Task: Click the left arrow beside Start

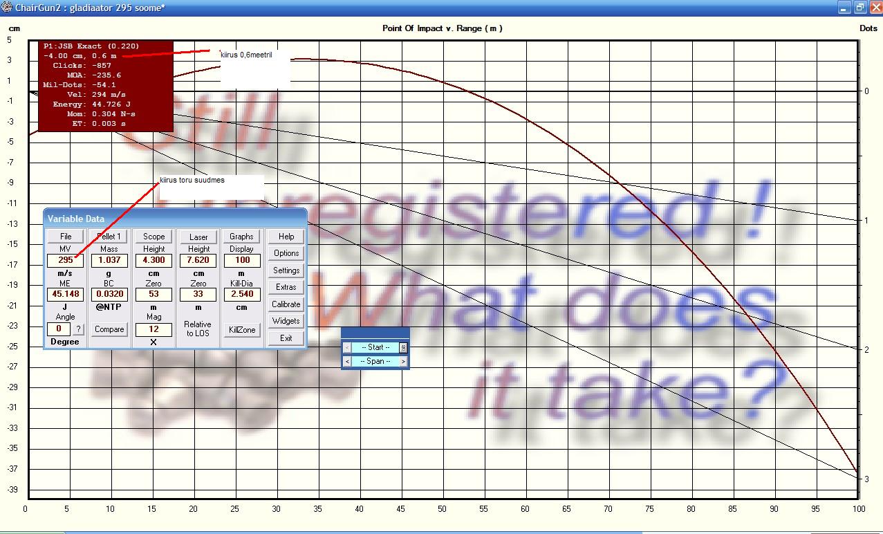Action: (x=347, y=348)
